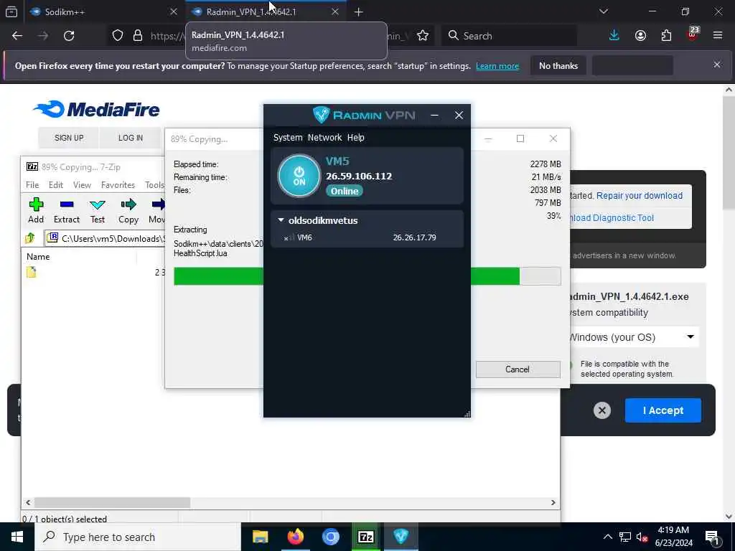Image resolution: width=735 pixels, height=551 pixels.
Task: Close the Sodikm++ tab
Action: click(174, 11)
